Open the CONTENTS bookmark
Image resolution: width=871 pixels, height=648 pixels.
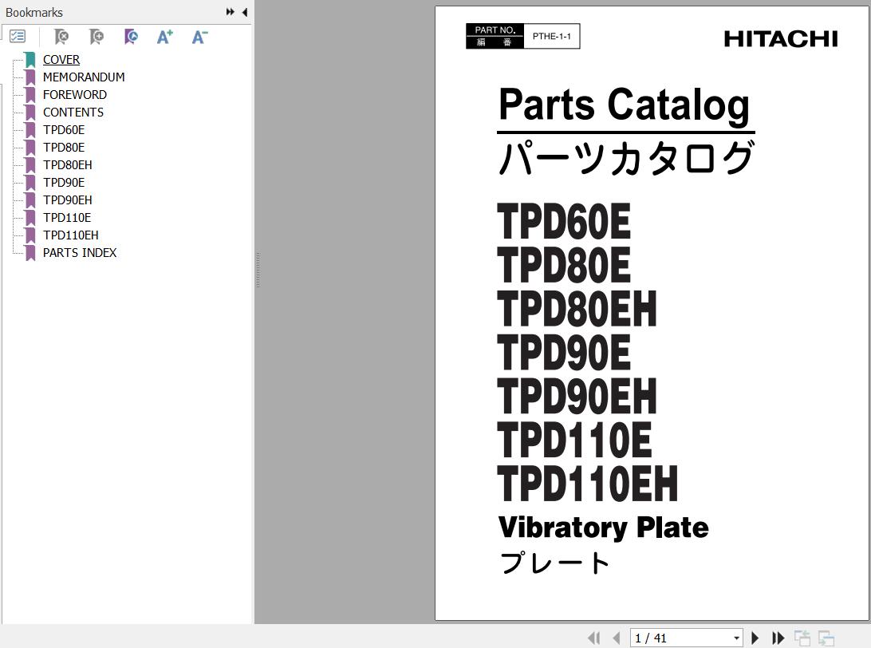(73, 113)
